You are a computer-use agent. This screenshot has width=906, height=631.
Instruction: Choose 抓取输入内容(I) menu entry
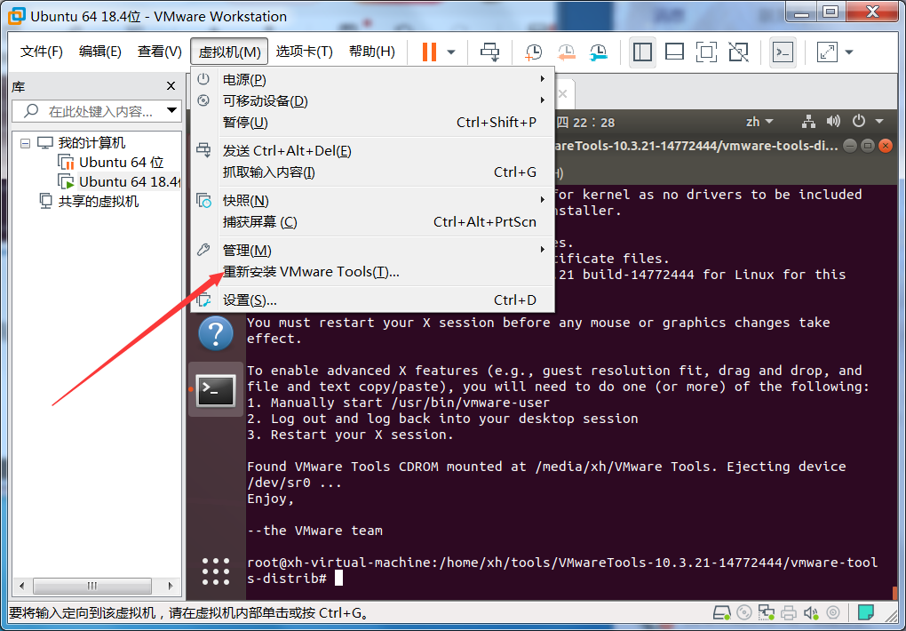(373, 172)
